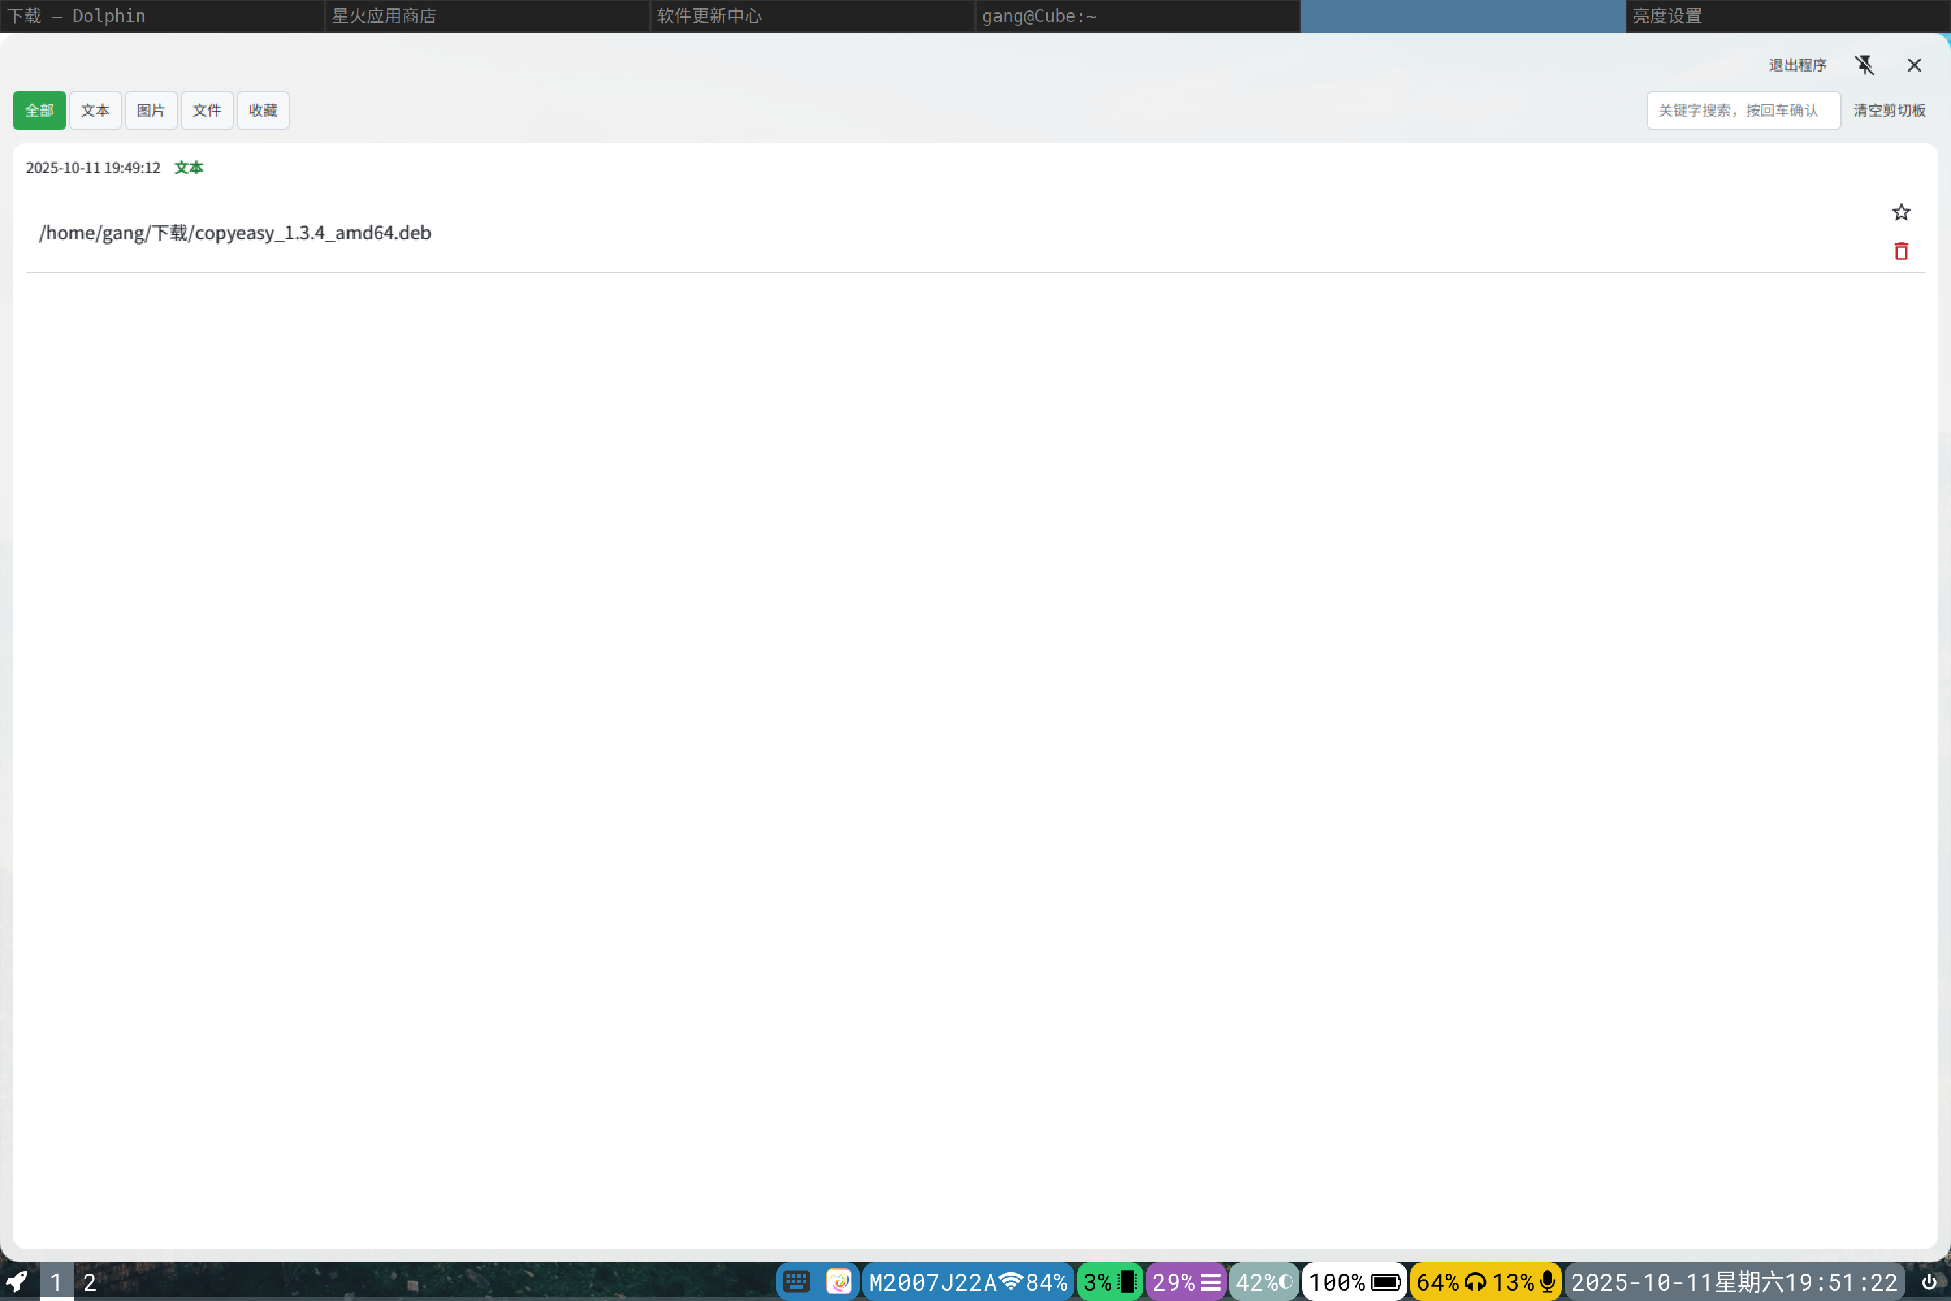
Task: Switch to the 亮度设置 window
Action: (1788, 16)
